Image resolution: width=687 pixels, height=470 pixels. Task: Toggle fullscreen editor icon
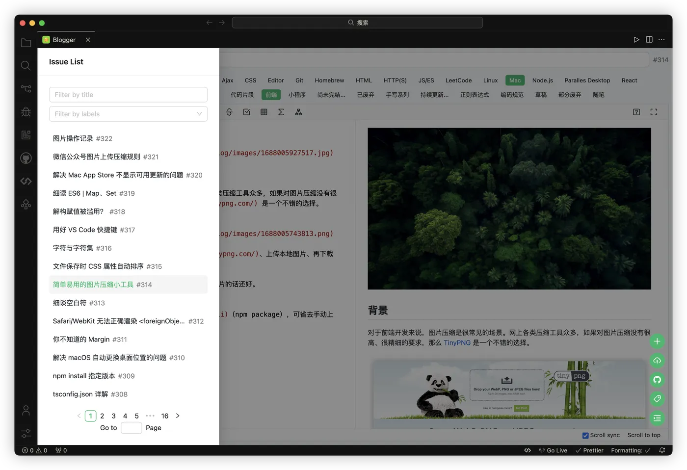point(654,112)
